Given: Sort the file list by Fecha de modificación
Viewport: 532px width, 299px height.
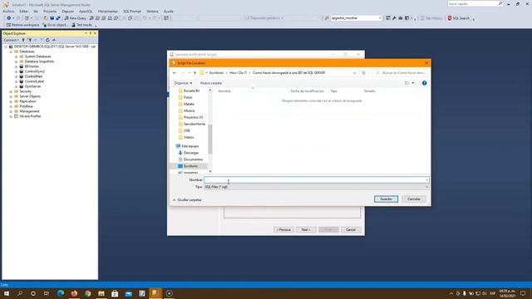Looking at the screenshot, I should [x=307, y=91].
